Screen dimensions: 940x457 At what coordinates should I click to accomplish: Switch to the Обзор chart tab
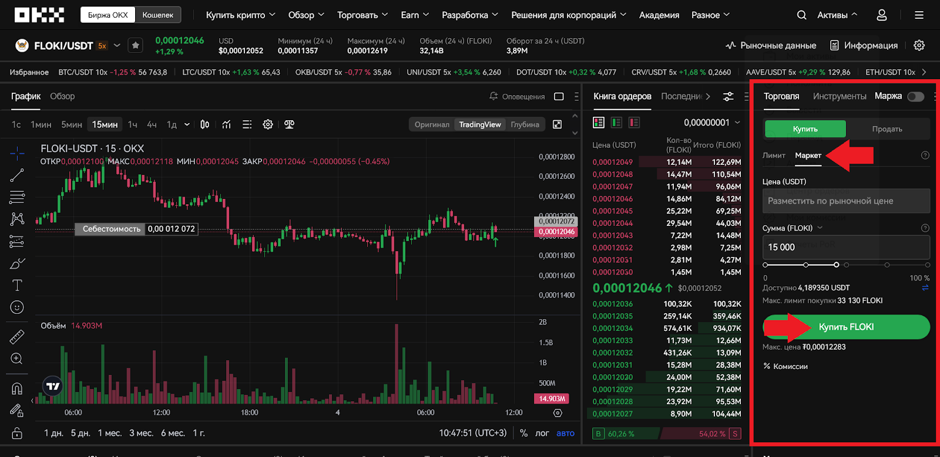(x=62, y=96)
